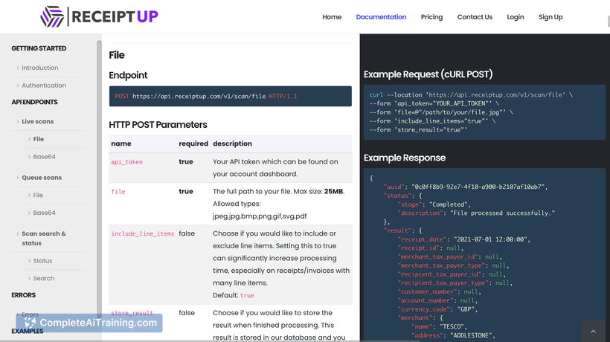Click the uuid value in example response
Screen dimensions: 610x342
(x=479, y=187)
